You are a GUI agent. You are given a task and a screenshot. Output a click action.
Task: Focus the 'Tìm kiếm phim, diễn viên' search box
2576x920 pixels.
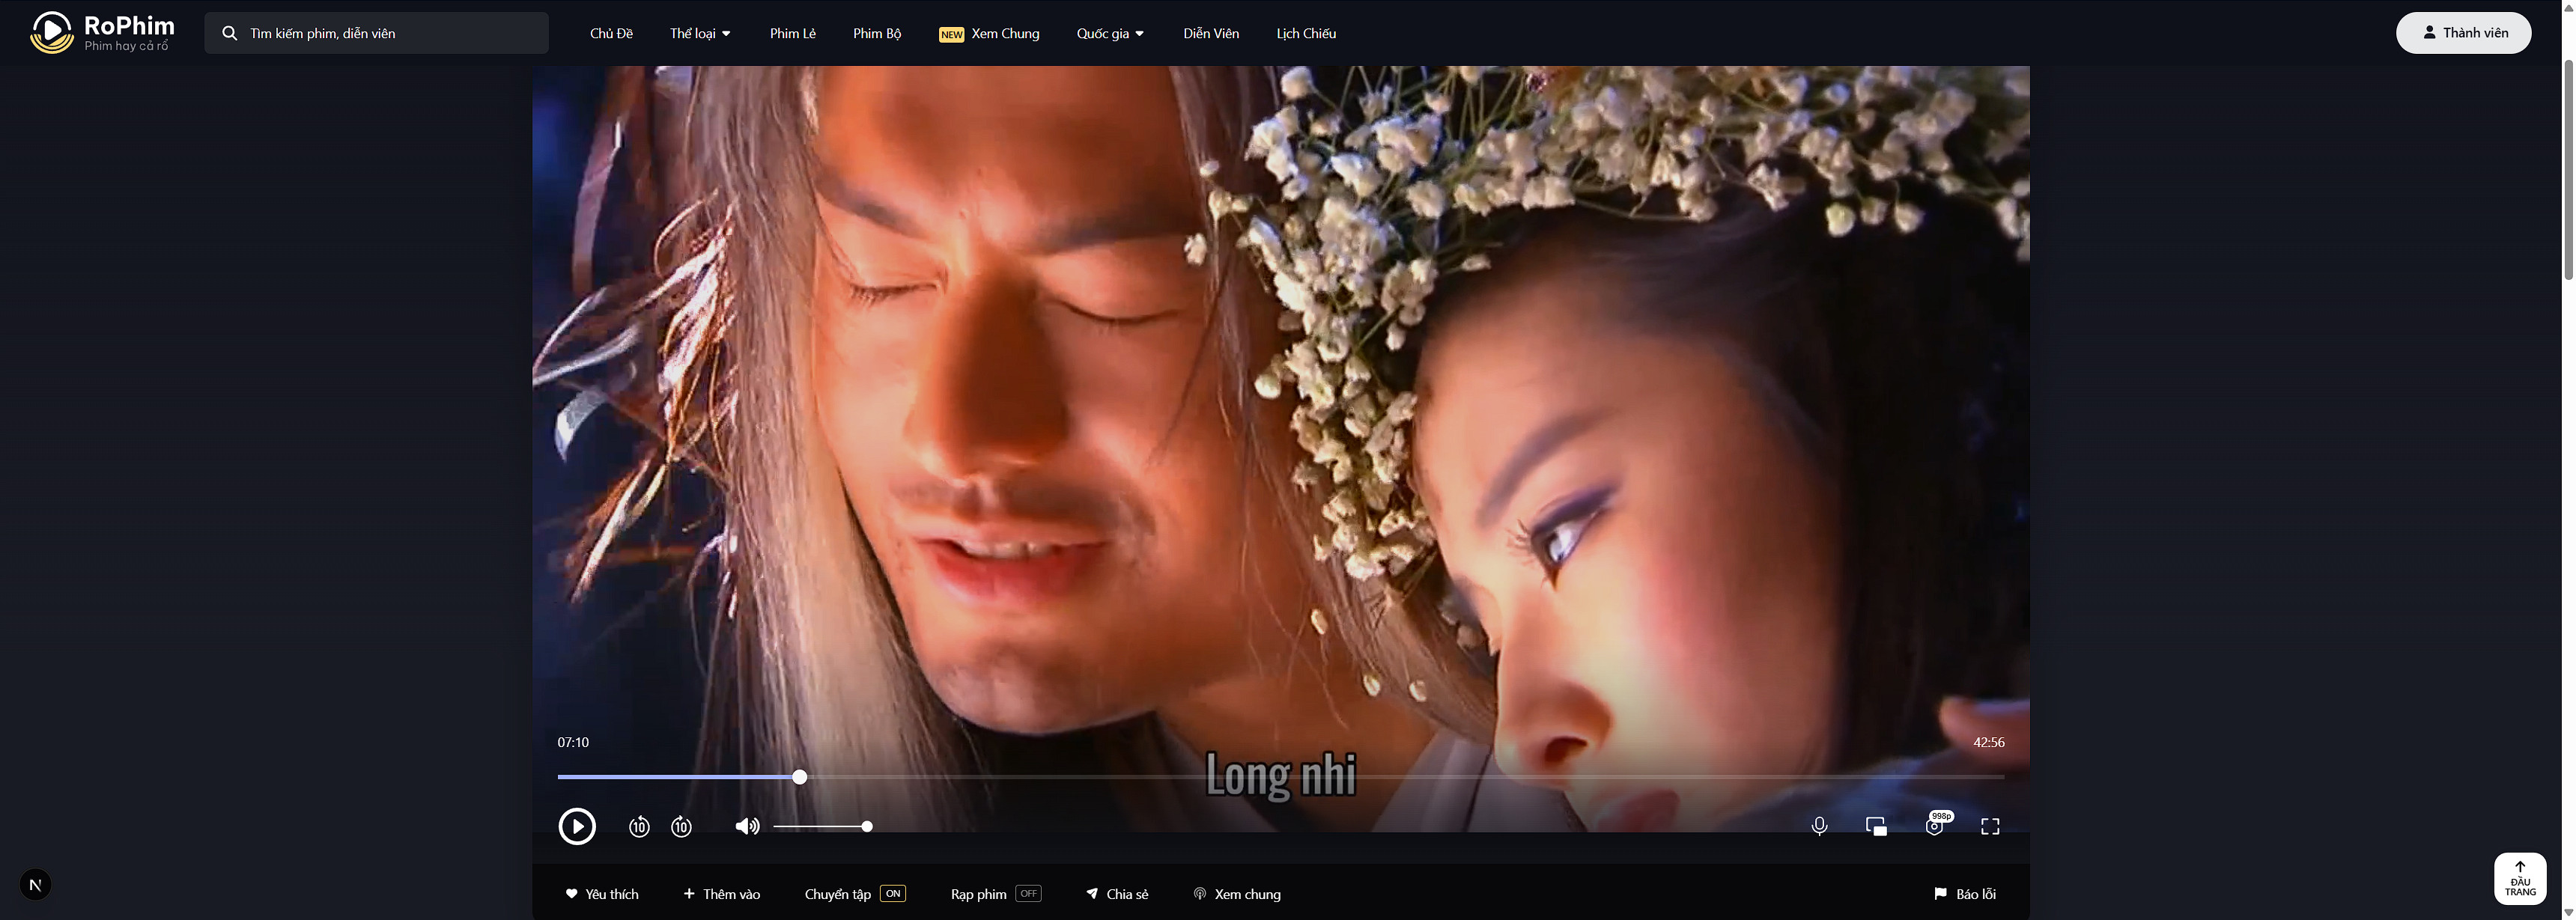[376, 33]
